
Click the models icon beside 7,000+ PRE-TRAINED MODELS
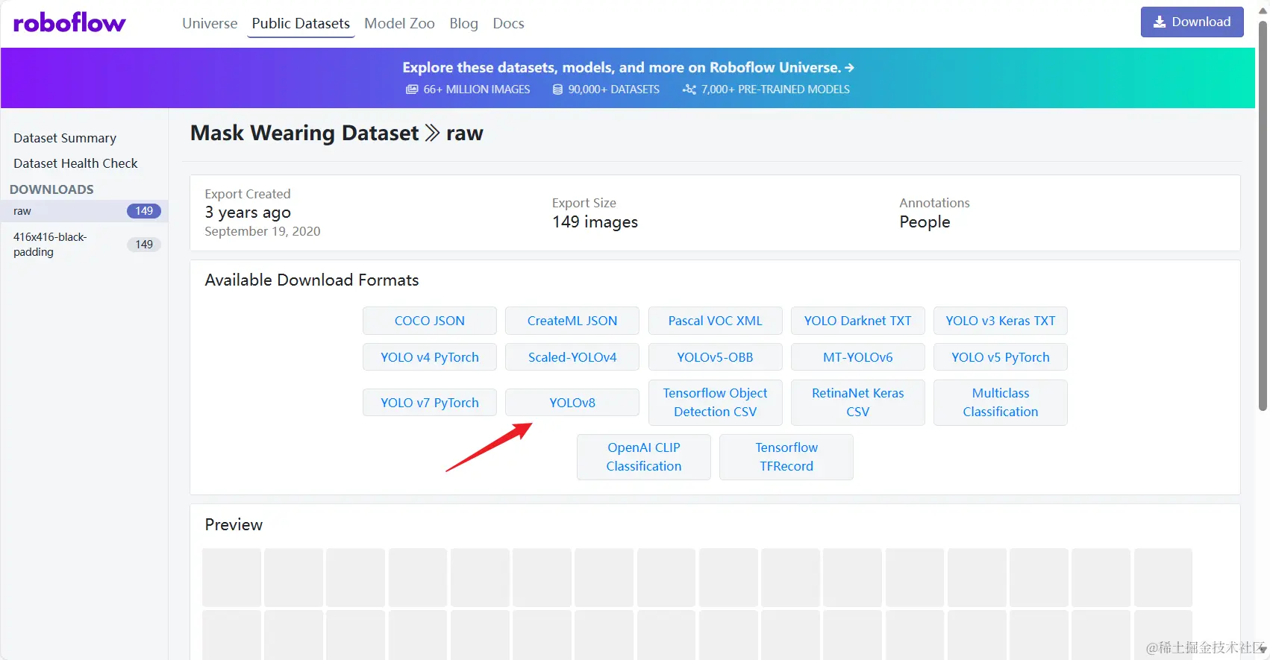pos(689,89)
